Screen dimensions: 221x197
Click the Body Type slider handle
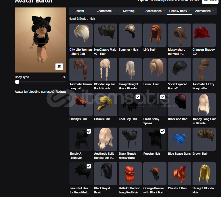pyautogui.click(x=17, y=82)
